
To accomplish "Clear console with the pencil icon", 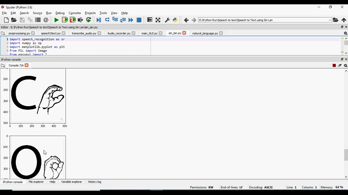I will coord(340,66).
